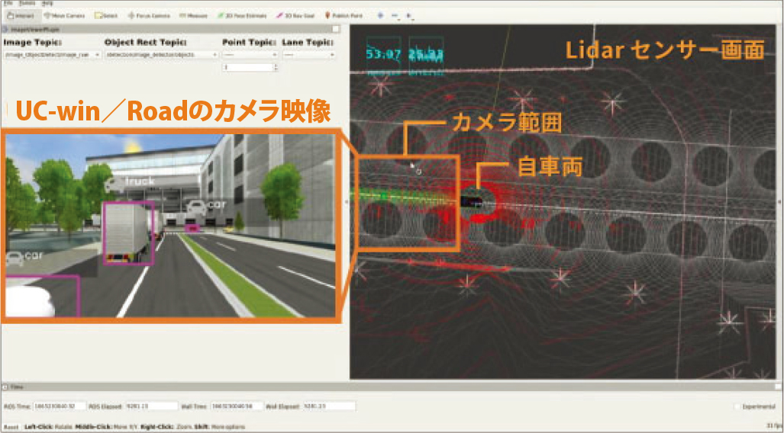This screenshot has width=784, height=433.
Task: Open the Lane Topic dropdown
Action: [x=308, y=55]
